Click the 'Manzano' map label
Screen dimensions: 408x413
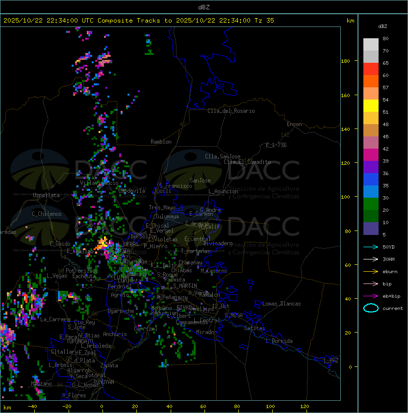41,384
